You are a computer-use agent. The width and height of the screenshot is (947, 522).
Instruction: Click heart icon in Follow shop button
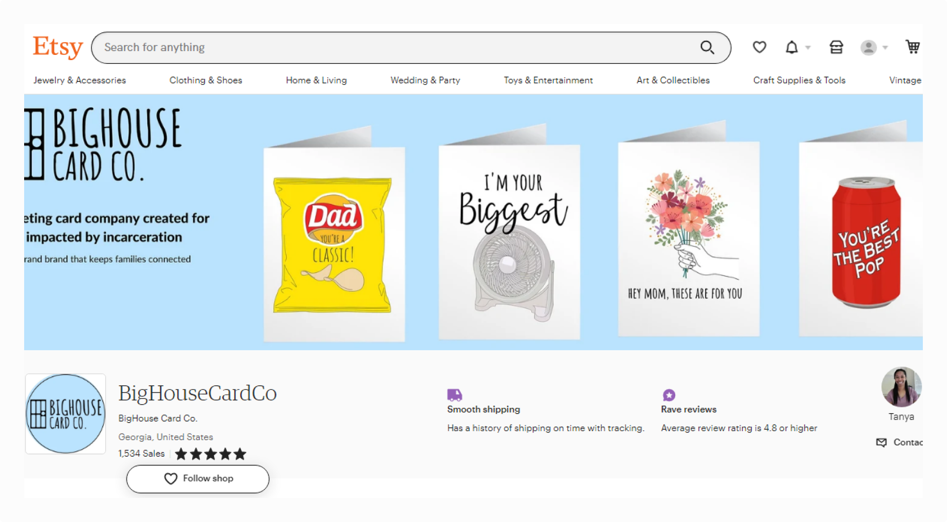point(170,478)
